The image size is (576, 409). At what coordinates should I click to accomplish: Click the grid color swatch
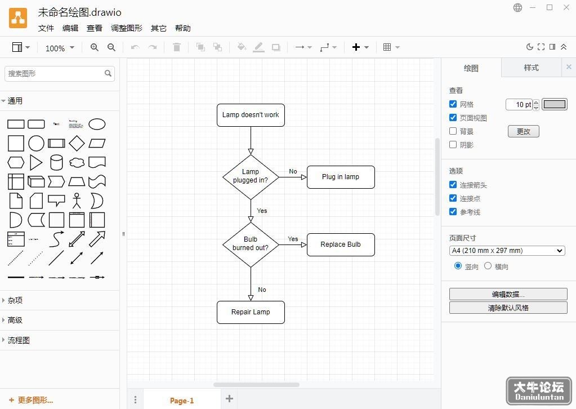tap(555, 104)
